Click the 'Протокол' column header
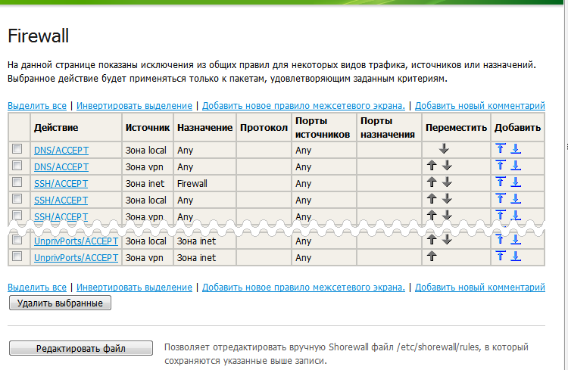Viewport: 568px width, 370px height. [264, 127]
